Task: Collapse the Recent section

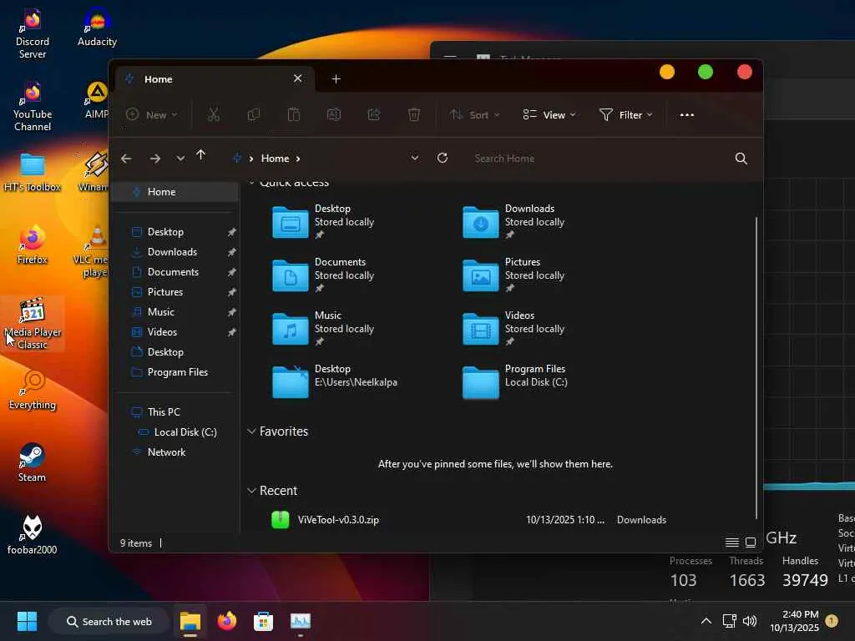Action: point(251,491)
